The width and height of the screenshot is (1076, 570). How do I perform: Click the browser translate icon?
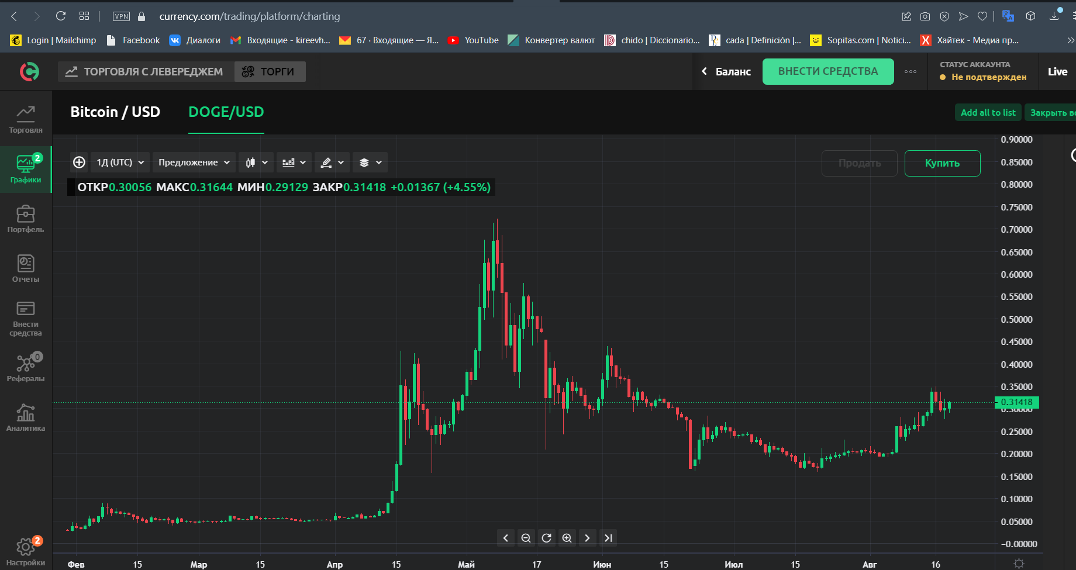click(1008, 16)
